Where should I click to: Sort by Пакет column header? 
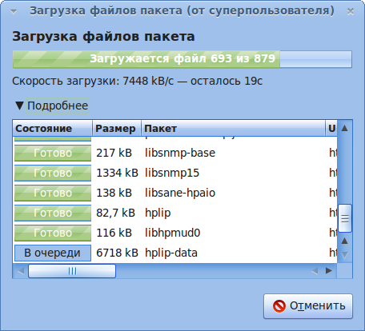pos(233,129)
